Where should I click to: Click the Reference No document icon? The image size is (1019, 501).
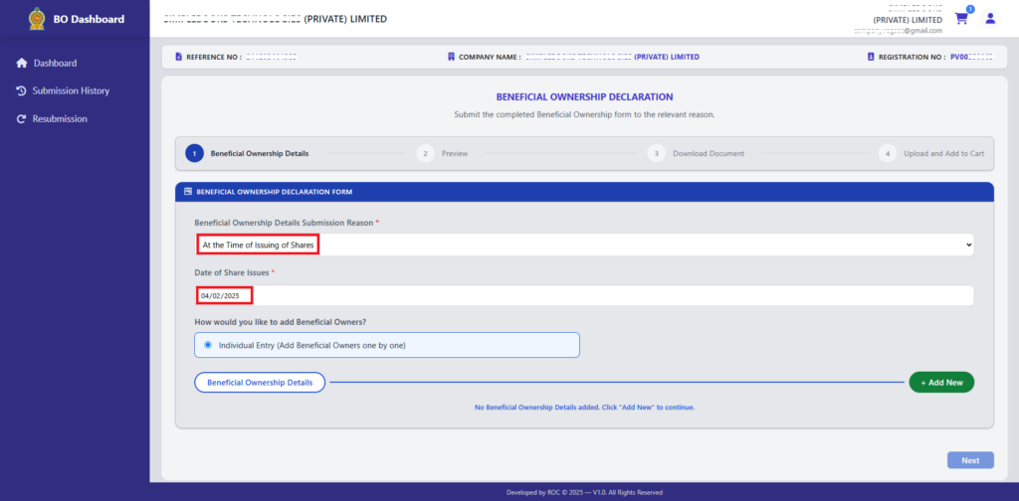point(179,57)
